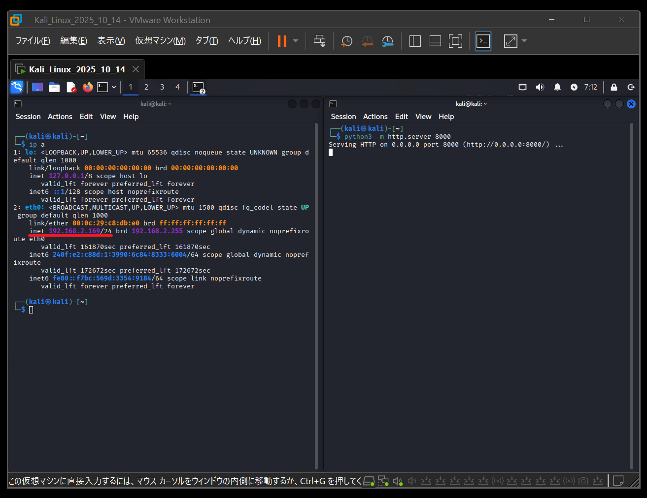Click the notification bell in Kali panel
This screenshot has height=498, width=647.
557,87
